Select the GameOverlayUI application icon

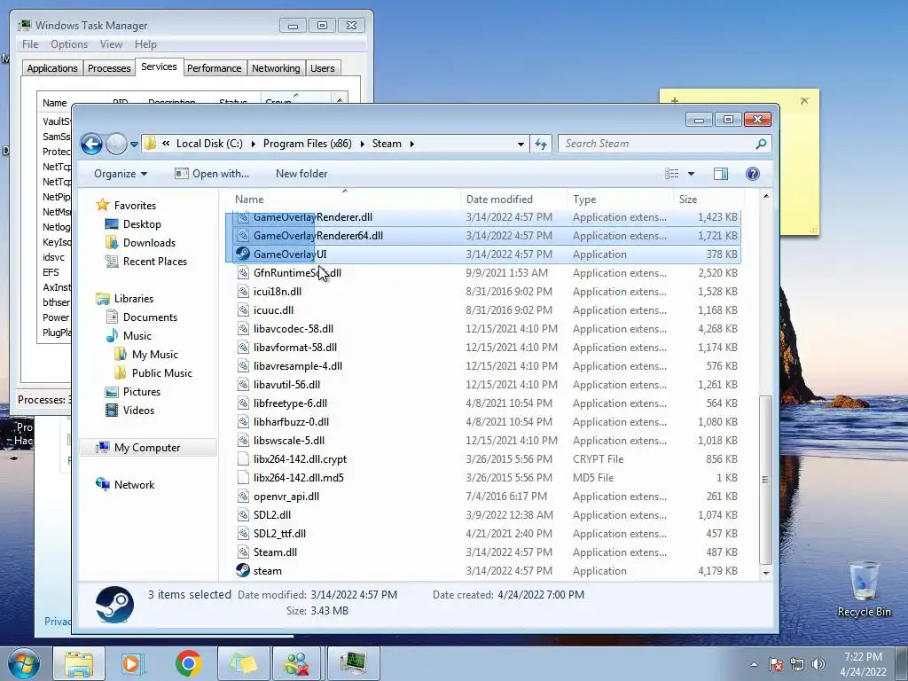coord(243,254)
